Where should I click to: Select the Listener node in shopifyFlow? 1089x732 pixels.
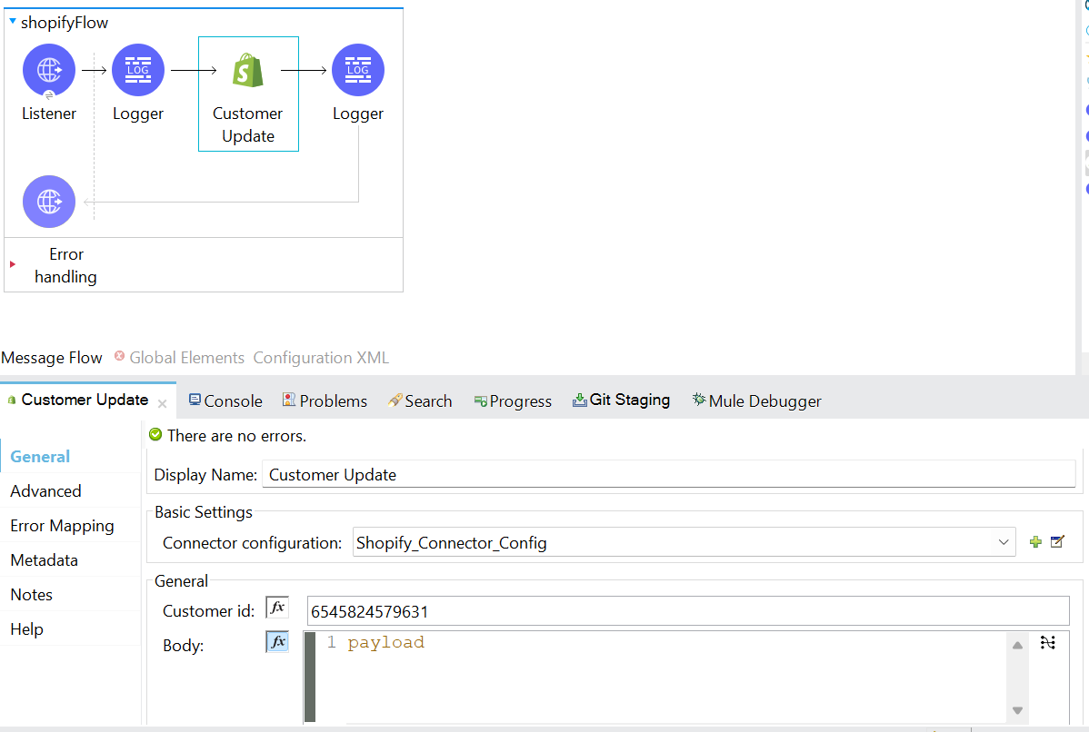pyautogui.click(x=49, y=70)
